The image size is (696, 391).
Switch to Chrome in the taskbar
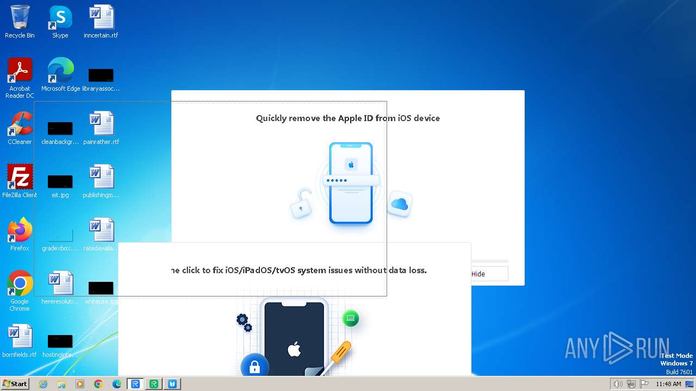click(98, 384)
